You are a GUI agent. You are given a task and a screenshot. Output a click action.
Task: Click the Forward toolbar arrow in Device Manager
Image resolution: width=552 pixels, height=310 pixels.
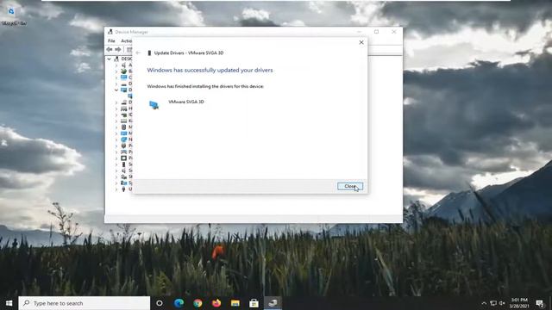tap(118, 50)
